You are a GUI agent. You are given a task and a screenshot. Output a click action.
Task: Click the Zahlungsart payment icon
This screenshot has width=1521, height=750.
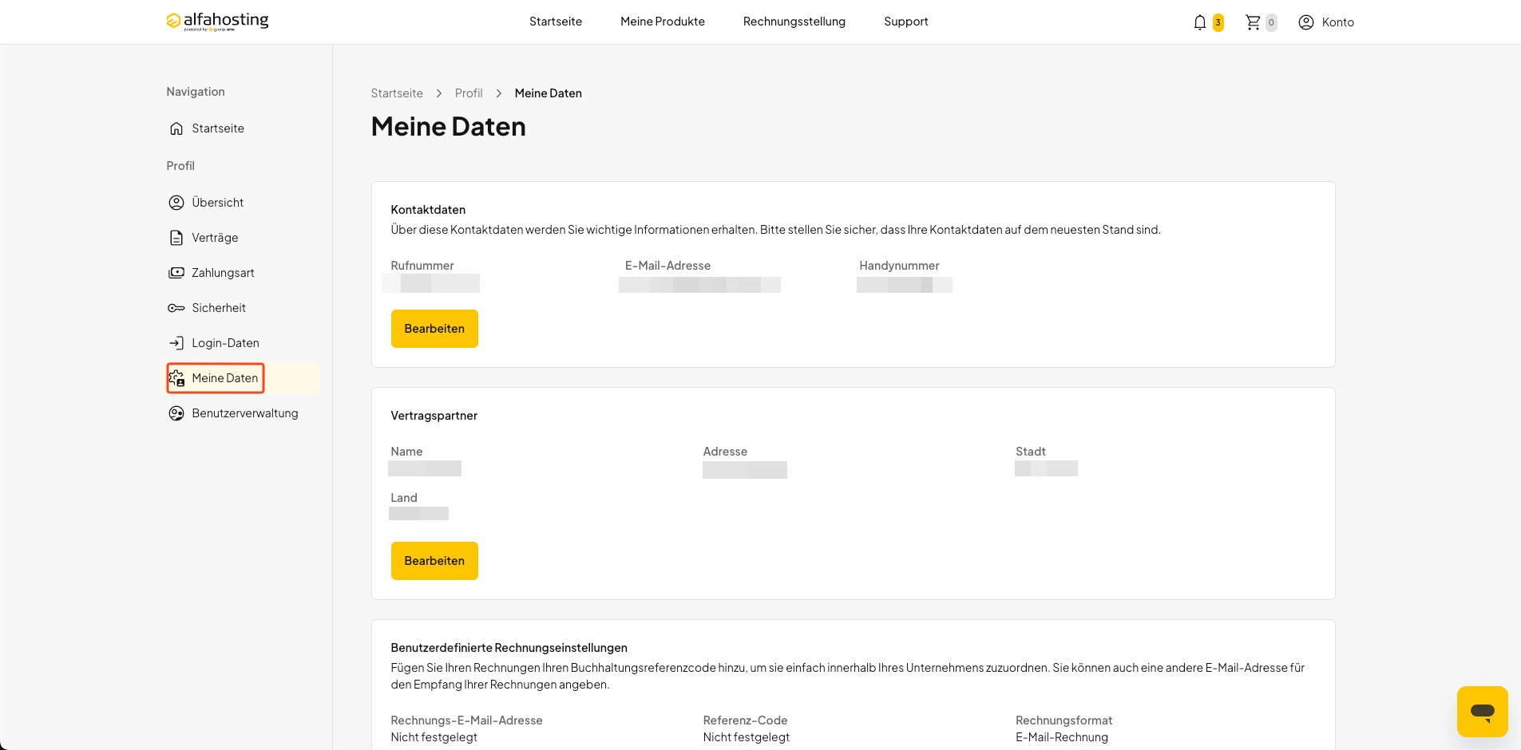tap(176, 273)
